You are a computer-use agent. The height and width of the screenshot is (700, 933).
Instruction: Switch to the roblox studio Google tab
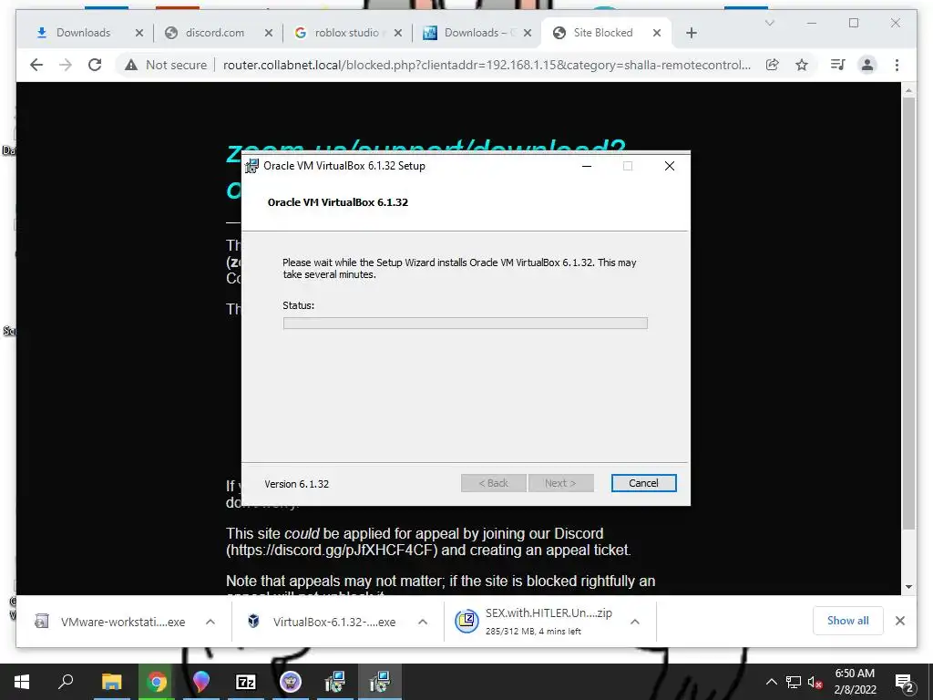346,33
